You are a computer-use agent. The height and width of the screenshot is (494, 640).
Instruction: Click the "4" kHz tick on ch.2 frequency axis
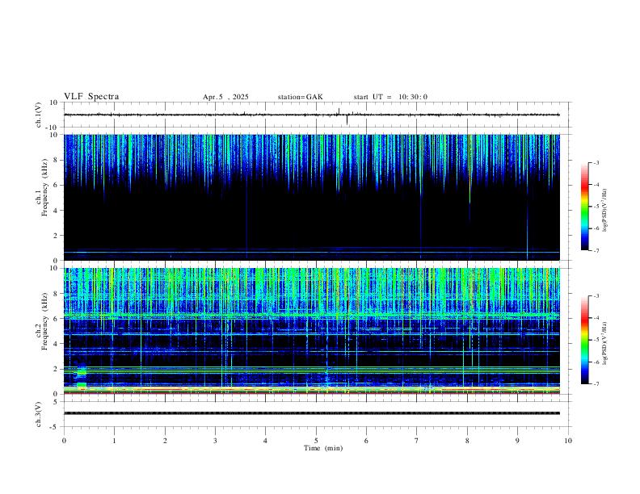[56, 344]
